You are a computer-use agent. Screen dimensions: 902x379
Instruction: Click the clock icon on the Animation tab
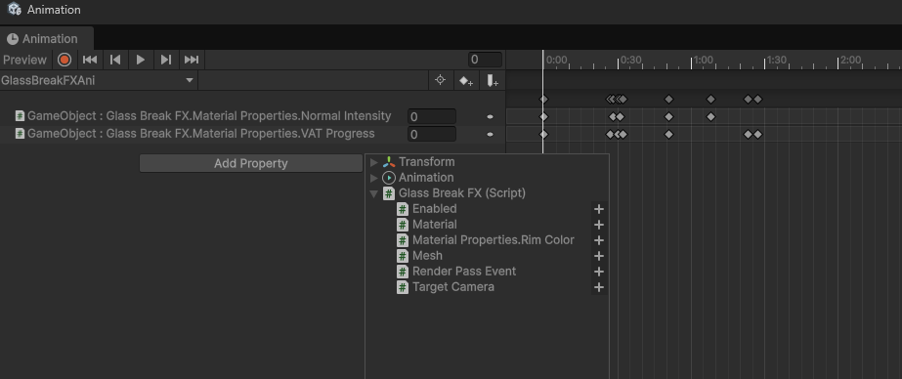click(x=12, y=39)
